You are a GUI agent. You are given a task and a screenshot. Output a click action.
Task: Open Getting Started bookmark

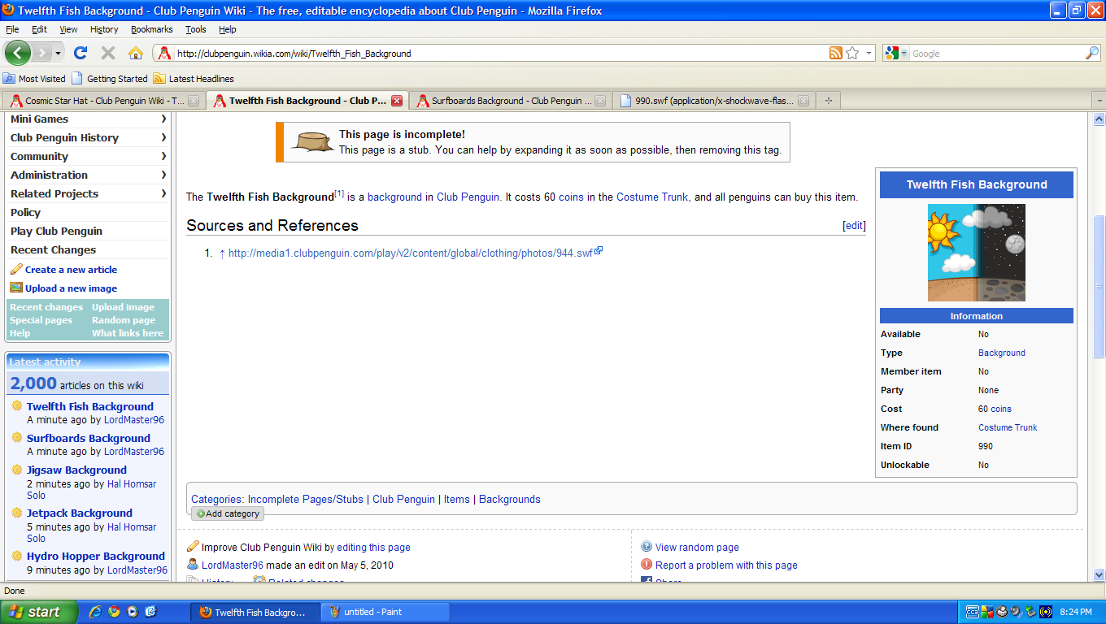pos(110,79)
